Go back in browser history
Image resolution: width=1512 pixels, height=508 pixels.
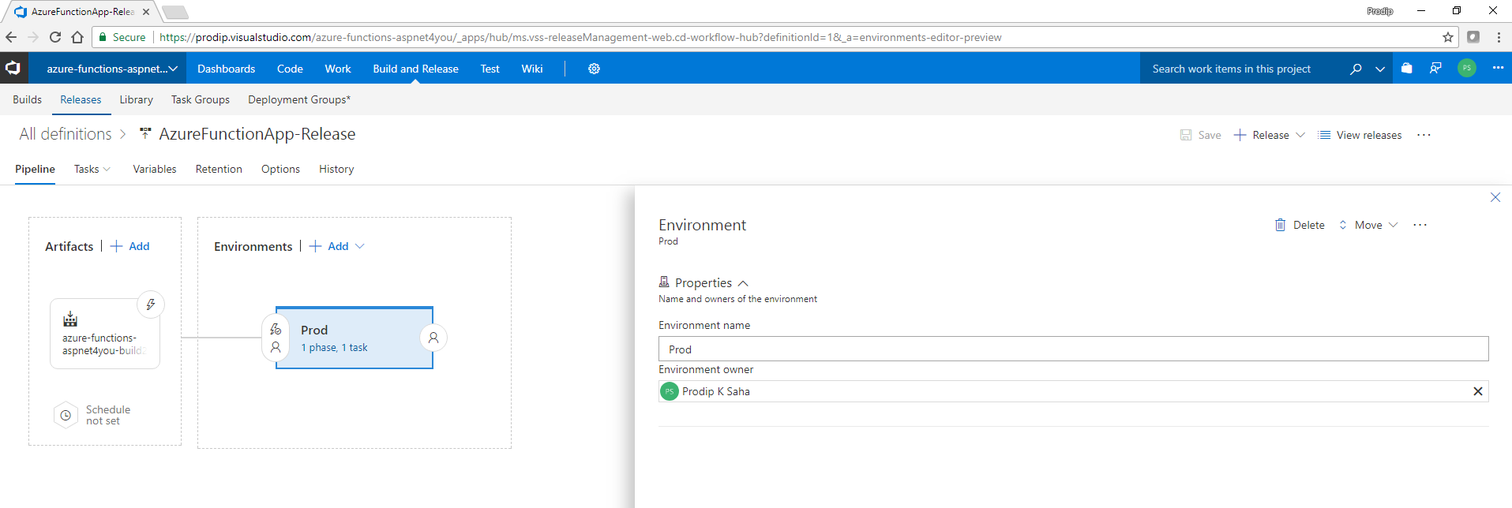[x=11, y=37]
